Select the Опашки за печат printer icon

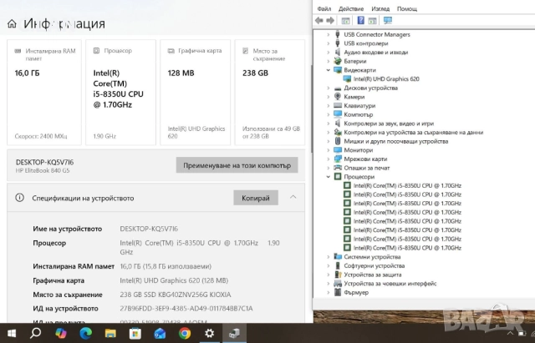[338, 168]
